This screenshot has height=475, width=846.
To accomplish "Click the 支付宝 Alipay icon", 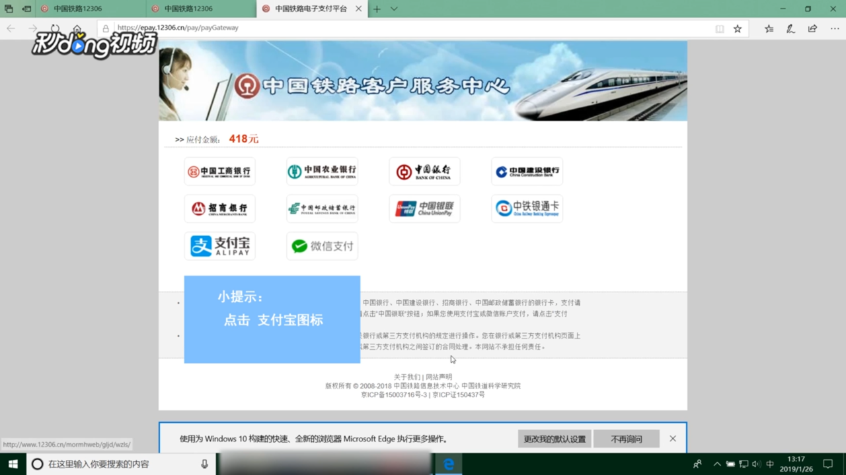I will pos(219,246).
